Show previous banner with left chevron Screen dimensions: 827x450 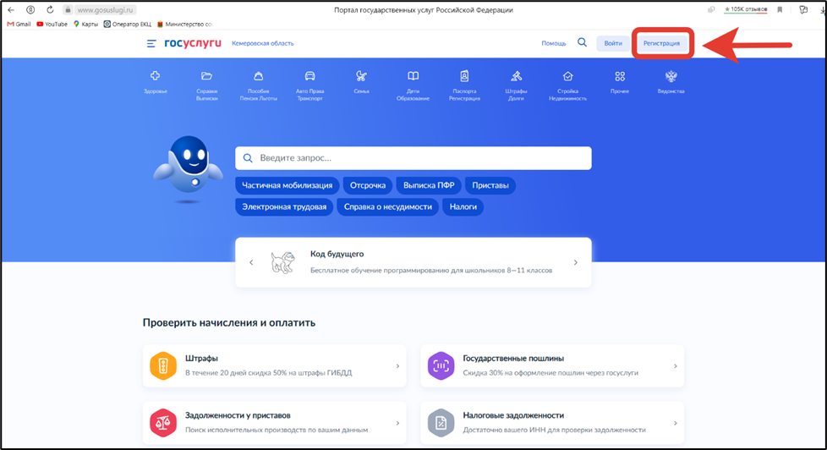click(x=251, y=262)
